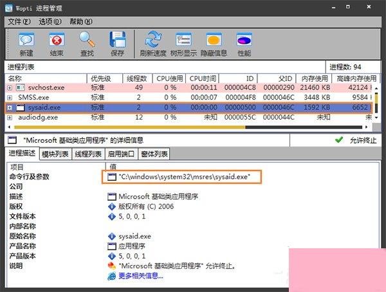The image size is (386, 292).
Task: Click the horizontal scrollbar left arrow
Action: coord(10,127)
